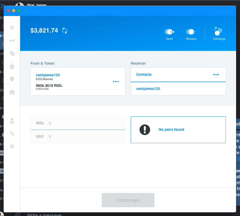This screenshot has width=240, height=216.
Task: Click the warning icon beside No pairs found
Action: pyautogui.click(x=145, y=130)
